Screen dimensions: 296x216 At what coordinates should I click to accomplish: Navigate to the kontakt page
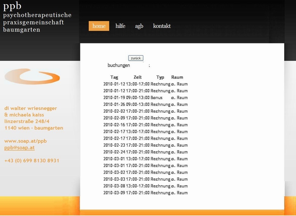point(162,26)
